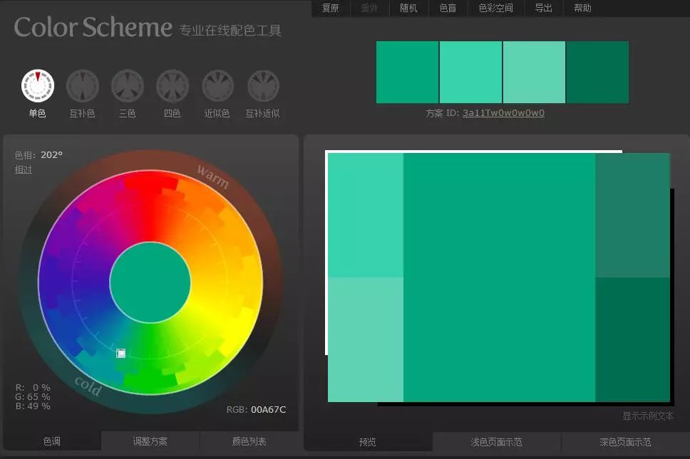Click the 随机 random menu item
Viewport: 690px width, 459px height.
coord(408,9)
